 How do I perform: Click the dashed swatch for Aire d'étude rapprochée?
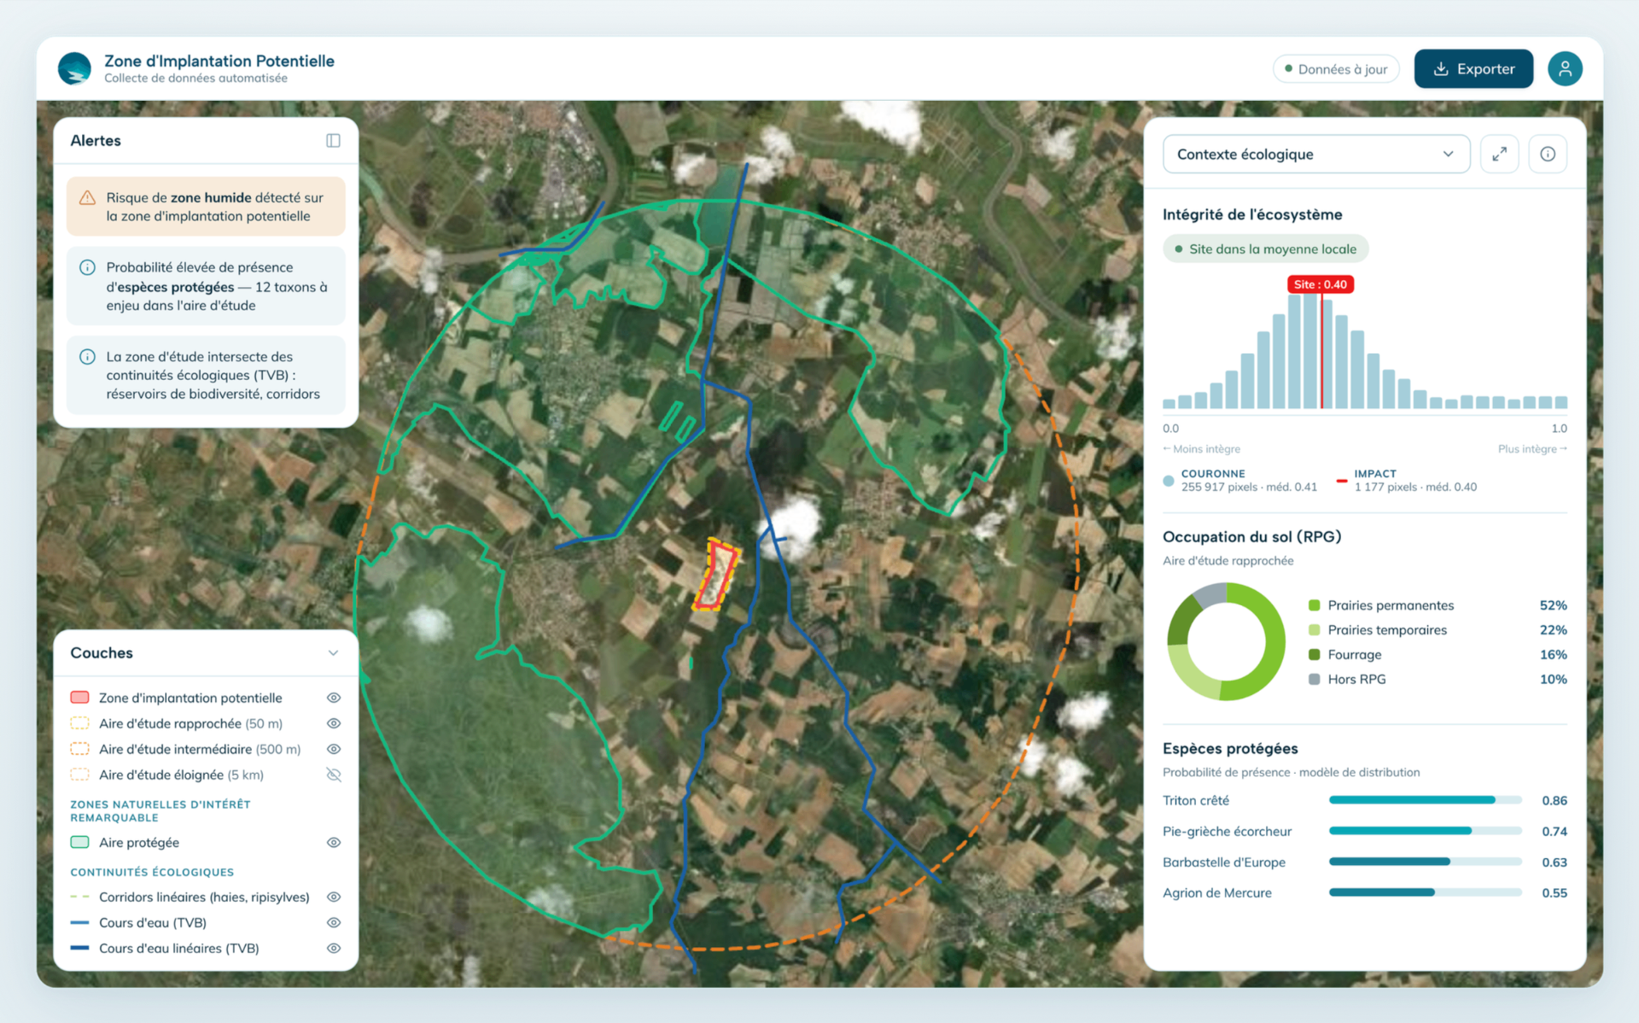tap(79, 723)
